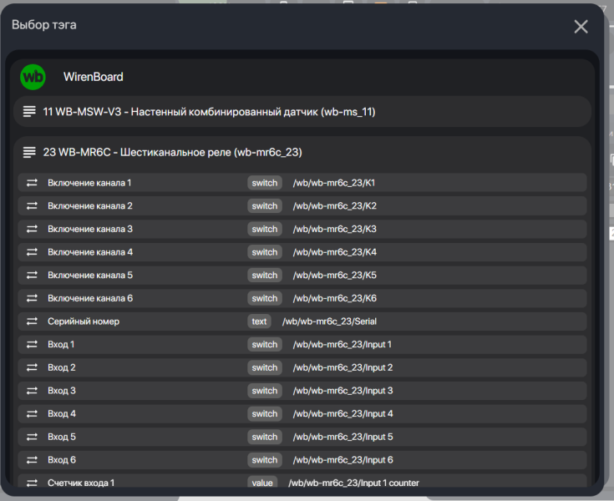The height and width of the screenshot is (501, 614).
Task: Collapse the WirenBoard section header
Action: pyautogui.click(x=302, y=77)
